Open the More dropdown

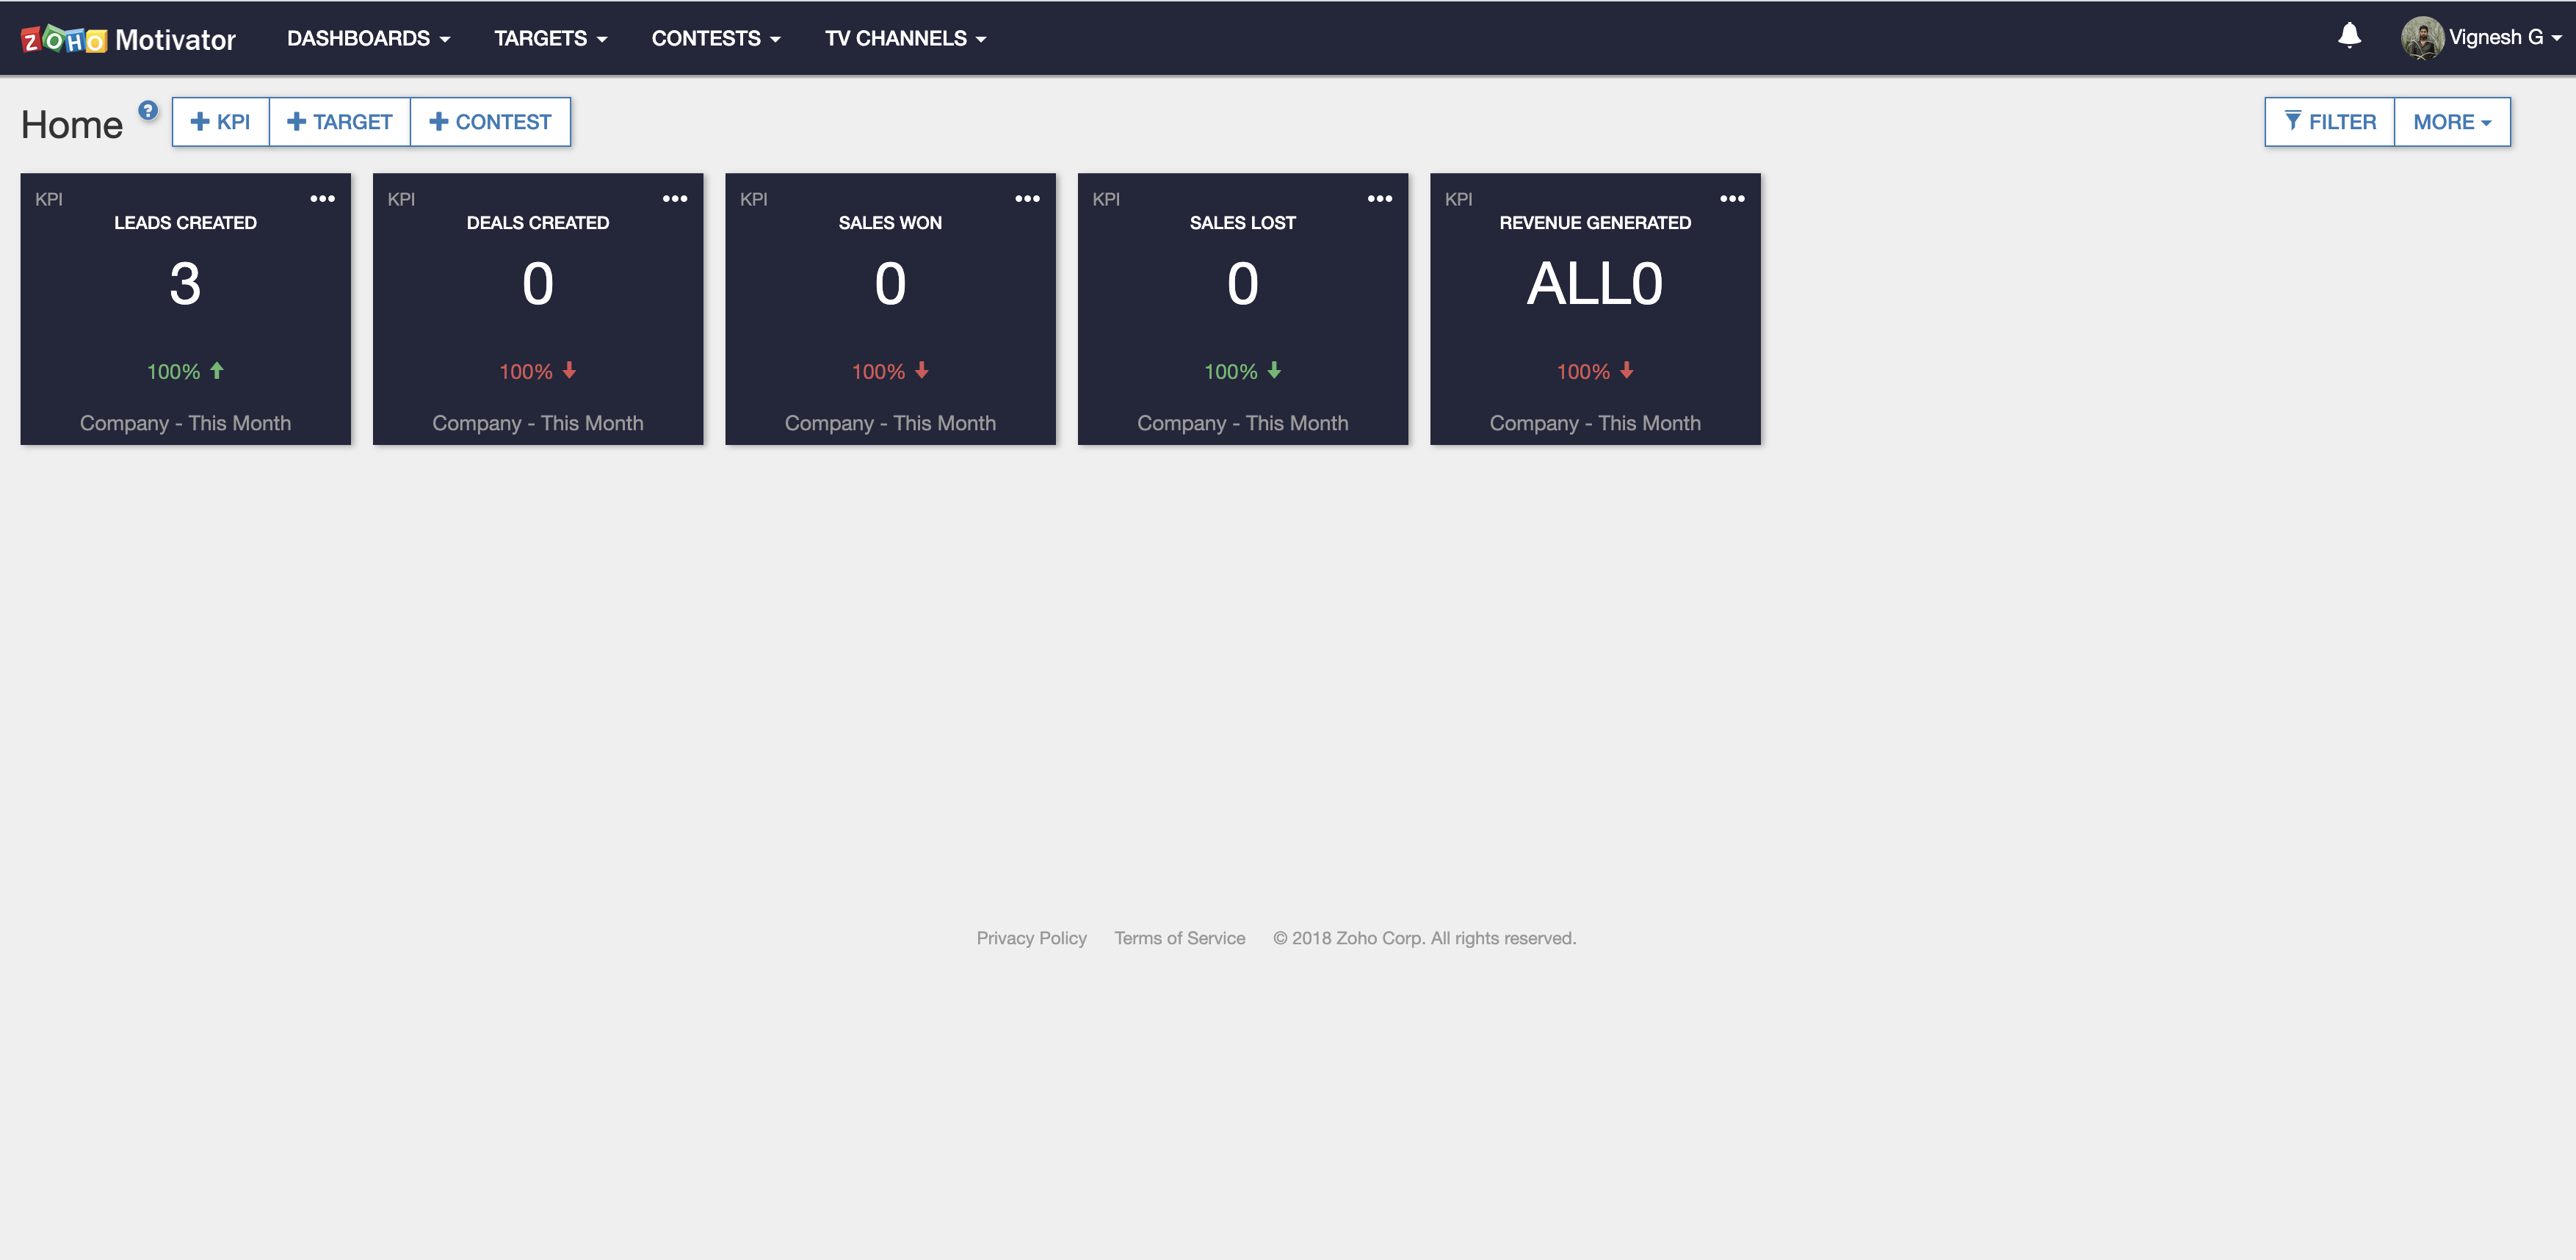pos(2452,122)
